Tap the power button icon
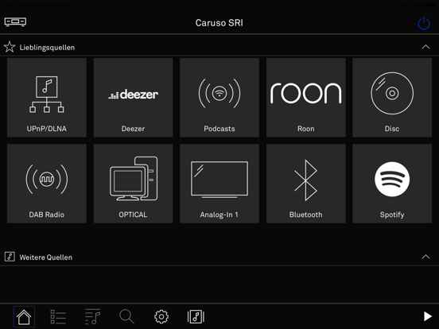Viewport: 439px width, 329px height. point(424,23)
